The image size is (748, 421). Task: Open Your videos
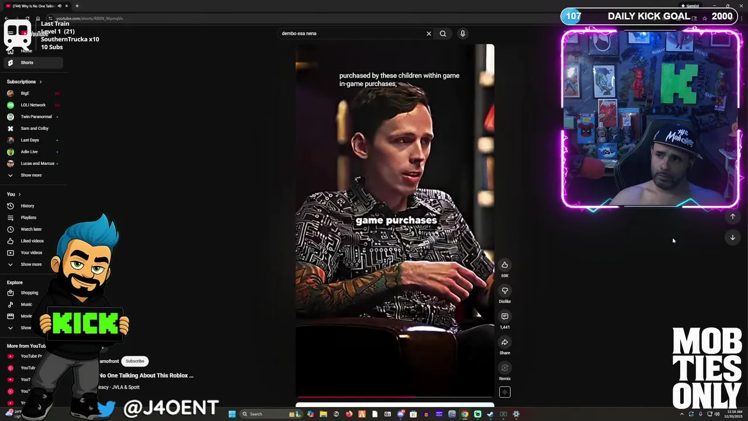point(31,253)
